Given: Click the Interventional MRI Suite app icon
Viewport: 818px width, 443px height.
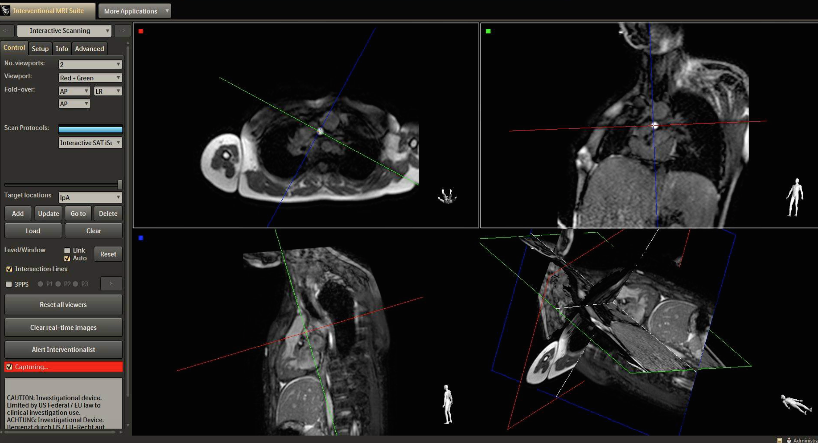Looking at the screenshot, I should pyautogui.click(x=6, y=10).
